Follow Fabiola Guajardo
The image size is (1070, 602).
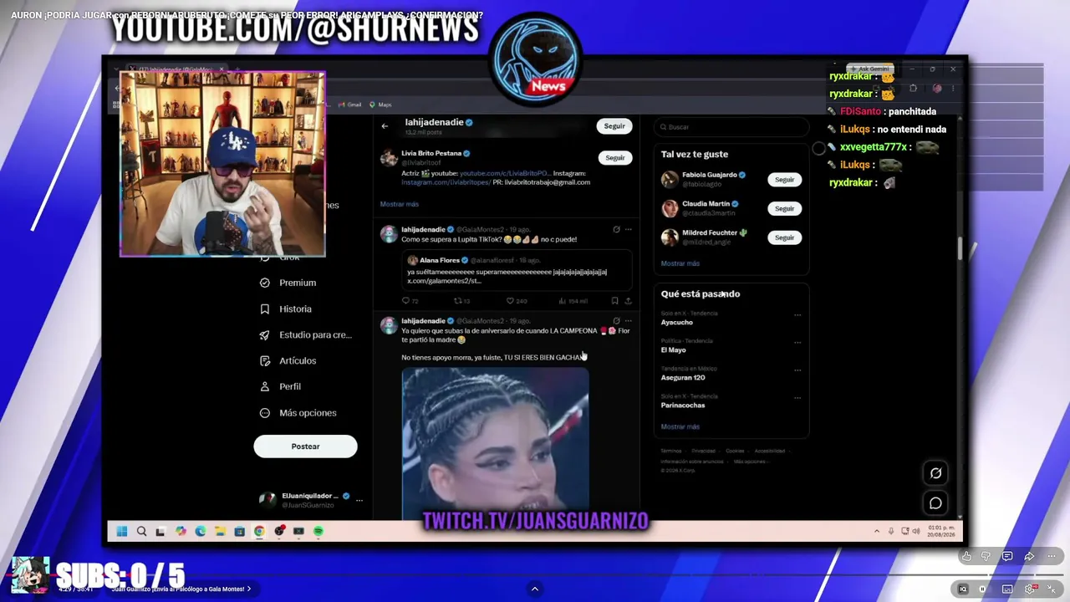pos(784,180)
